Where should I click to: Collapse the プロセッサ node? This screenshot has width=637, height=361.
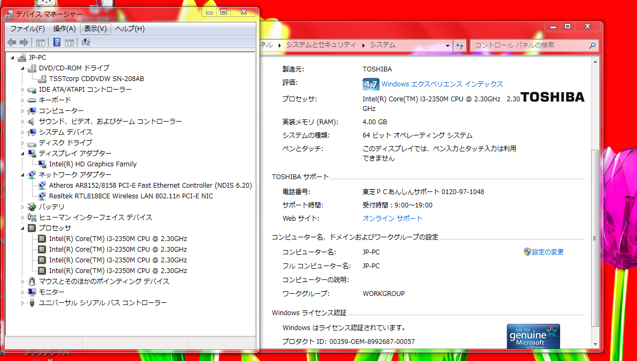(x=23, y=228)
